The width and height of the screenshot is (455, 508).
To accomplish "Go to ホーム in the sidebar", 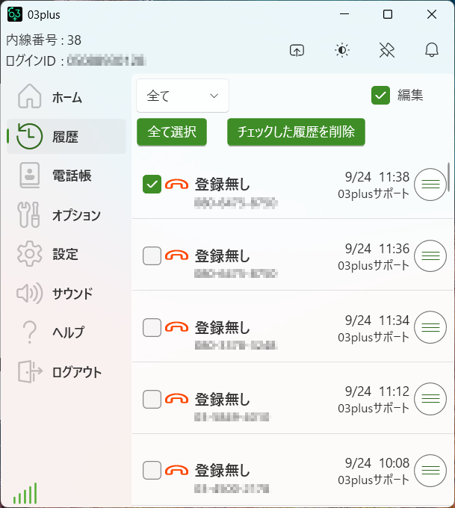I will click(x=66, y=97).
